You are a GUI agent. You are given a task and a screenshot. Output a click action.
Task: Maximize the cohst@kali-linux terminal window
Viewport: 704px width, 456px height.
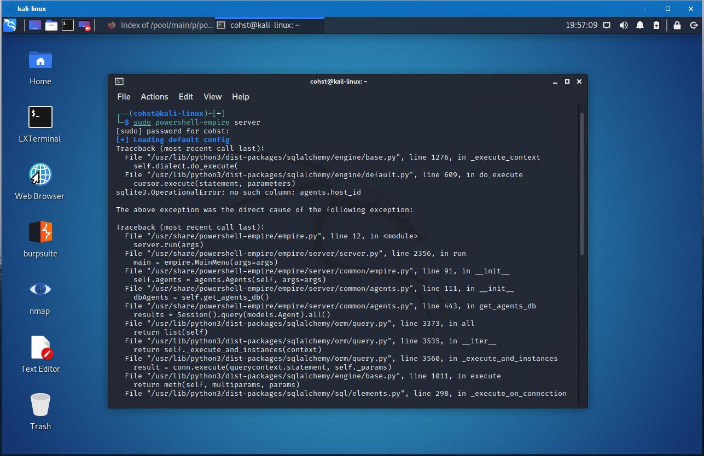[x=567, y=81]
